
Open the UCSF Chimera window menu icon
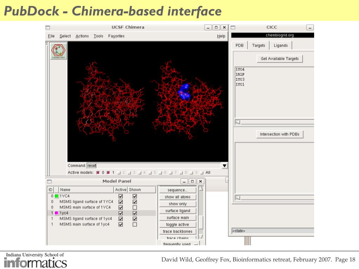pyautogui.click(x=48, y=27)
